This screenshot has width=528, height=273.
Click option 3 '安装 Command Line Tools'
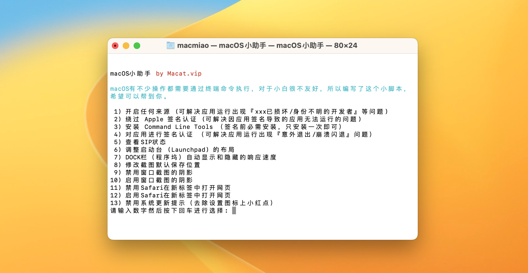pyautogui.click(x=228, y=127)
